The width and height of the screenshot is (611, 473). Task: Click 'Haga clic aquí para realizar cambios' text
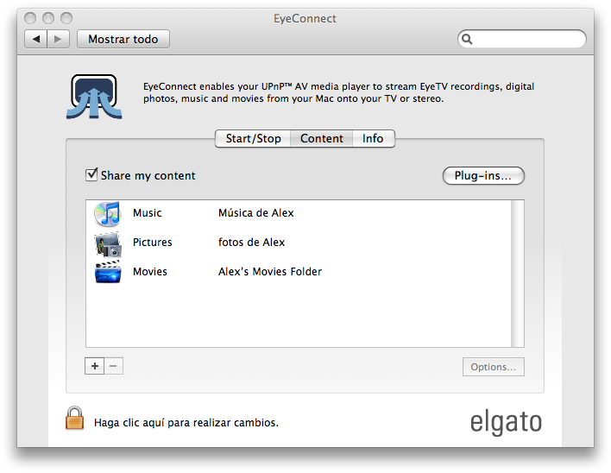pyautogui.click(x=186, y=423)
